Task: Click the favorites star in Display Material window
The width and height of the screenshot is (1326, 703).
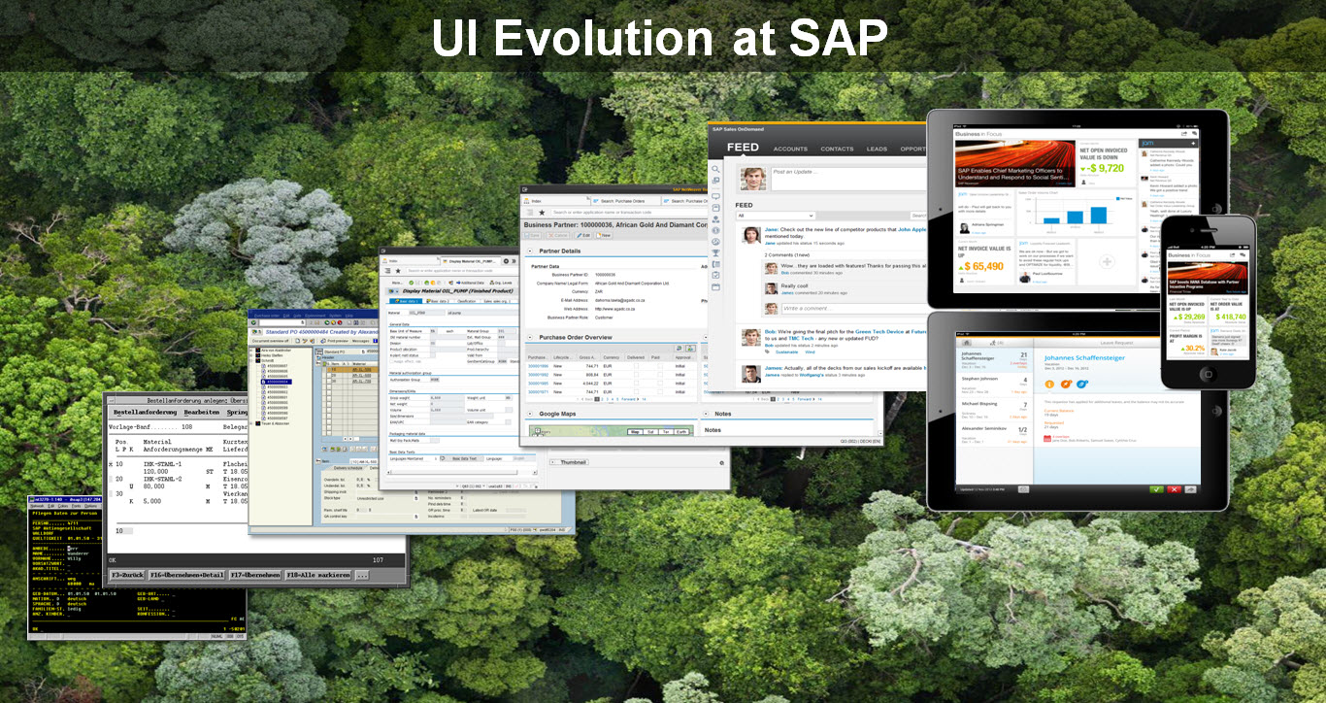Action: [398, 271]
